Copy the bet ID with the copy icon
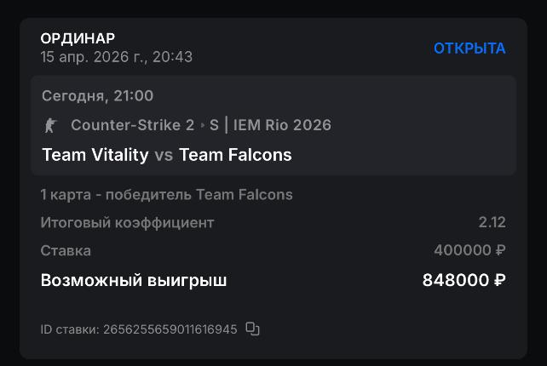547x366 pixels. [x=252, y=329]
